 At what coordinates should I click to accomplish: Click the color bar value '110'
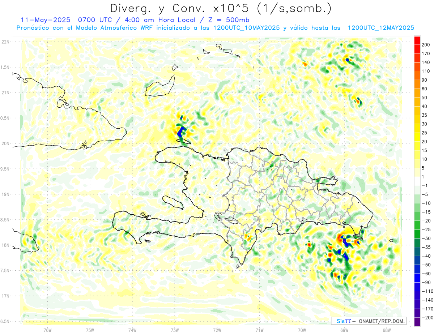pos(426,71)
